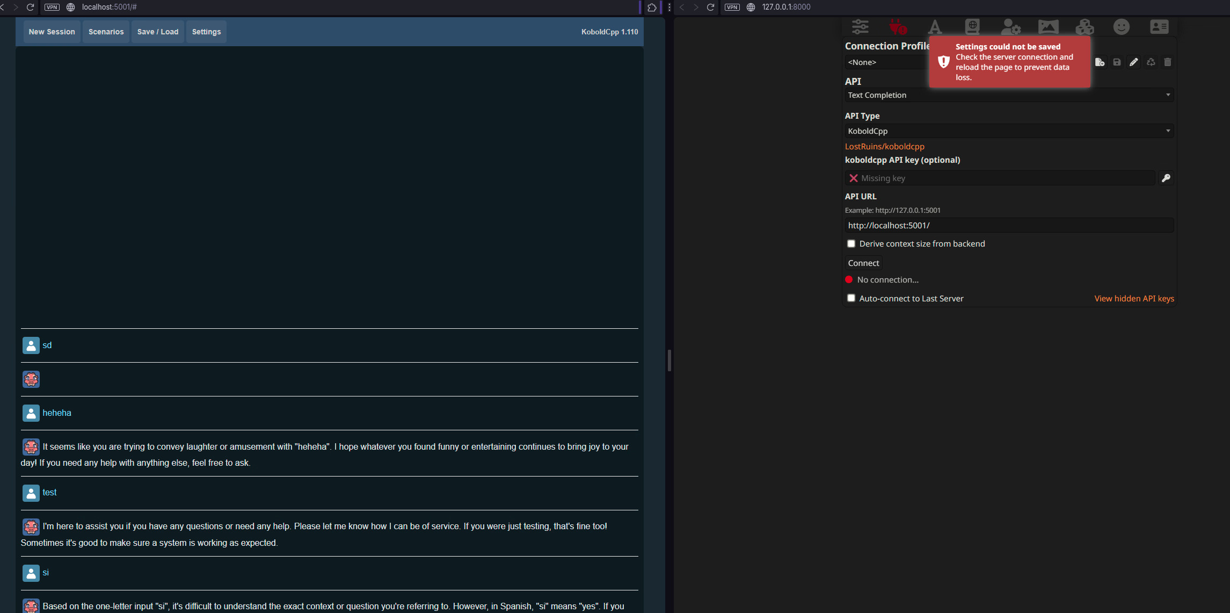
Task: Open the Extensions cubes icon
Action: (1085, 26)
